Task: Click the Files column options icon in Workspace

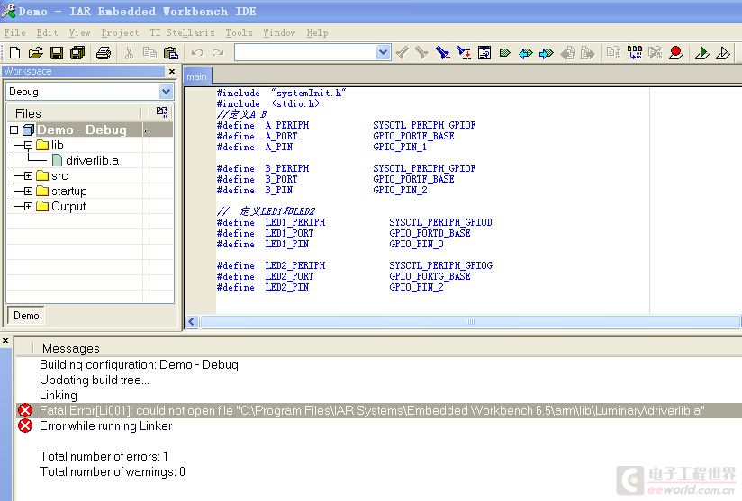Action: point(162,112)
